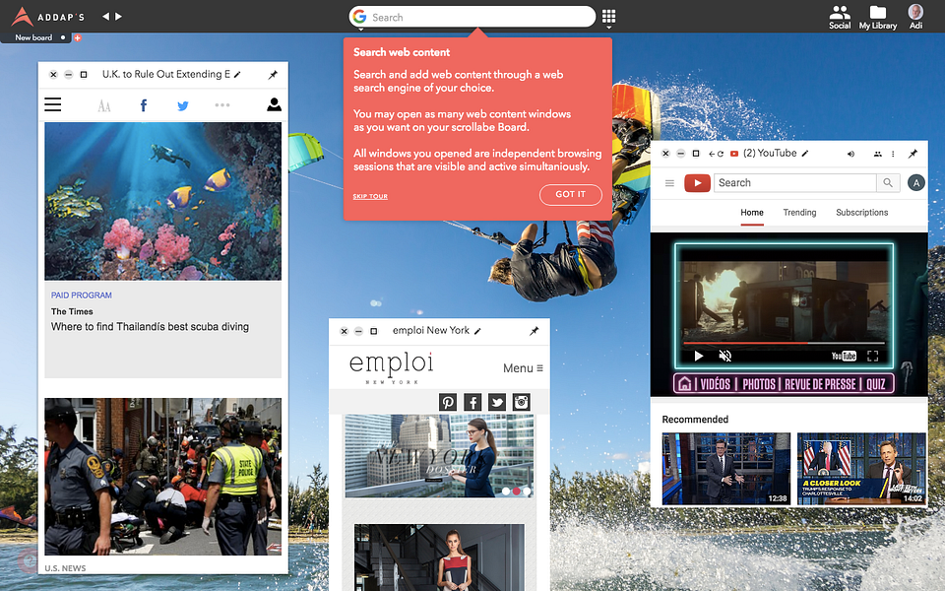Image resolution: width=945 pixels, height=591 pixels.
Task: Rename the U.K. to Rule Out window title
Action: coord(237,75)
